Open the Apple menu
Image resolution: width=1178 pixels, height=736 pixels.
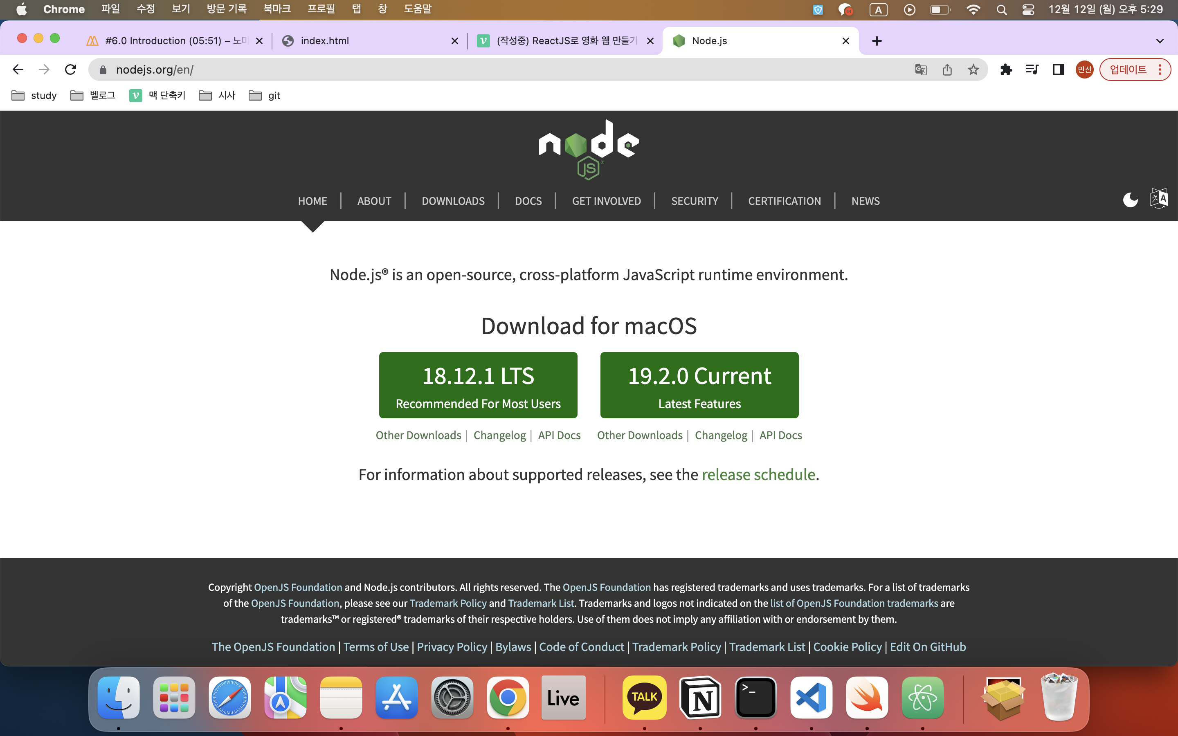click(x=22, y=9)
